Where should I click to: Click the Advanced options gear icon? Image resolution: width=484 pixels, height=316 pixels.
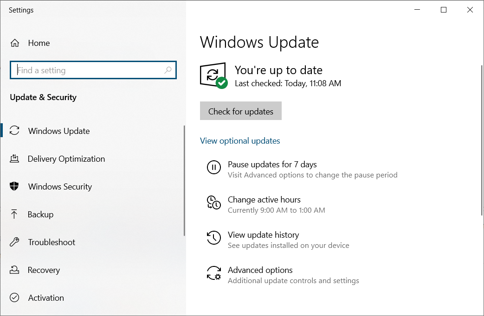[x=213, y=273]
